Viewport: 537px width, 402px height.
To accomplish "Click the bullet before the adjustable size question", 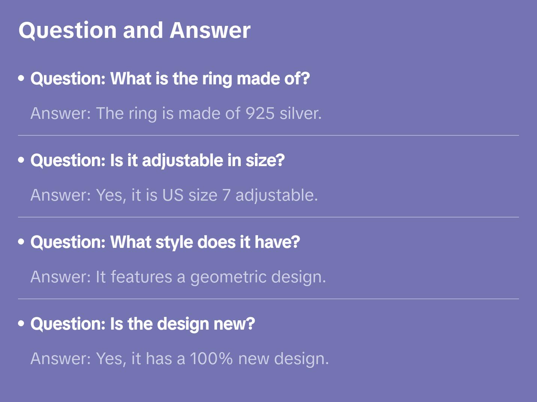I will click(21, 160).
